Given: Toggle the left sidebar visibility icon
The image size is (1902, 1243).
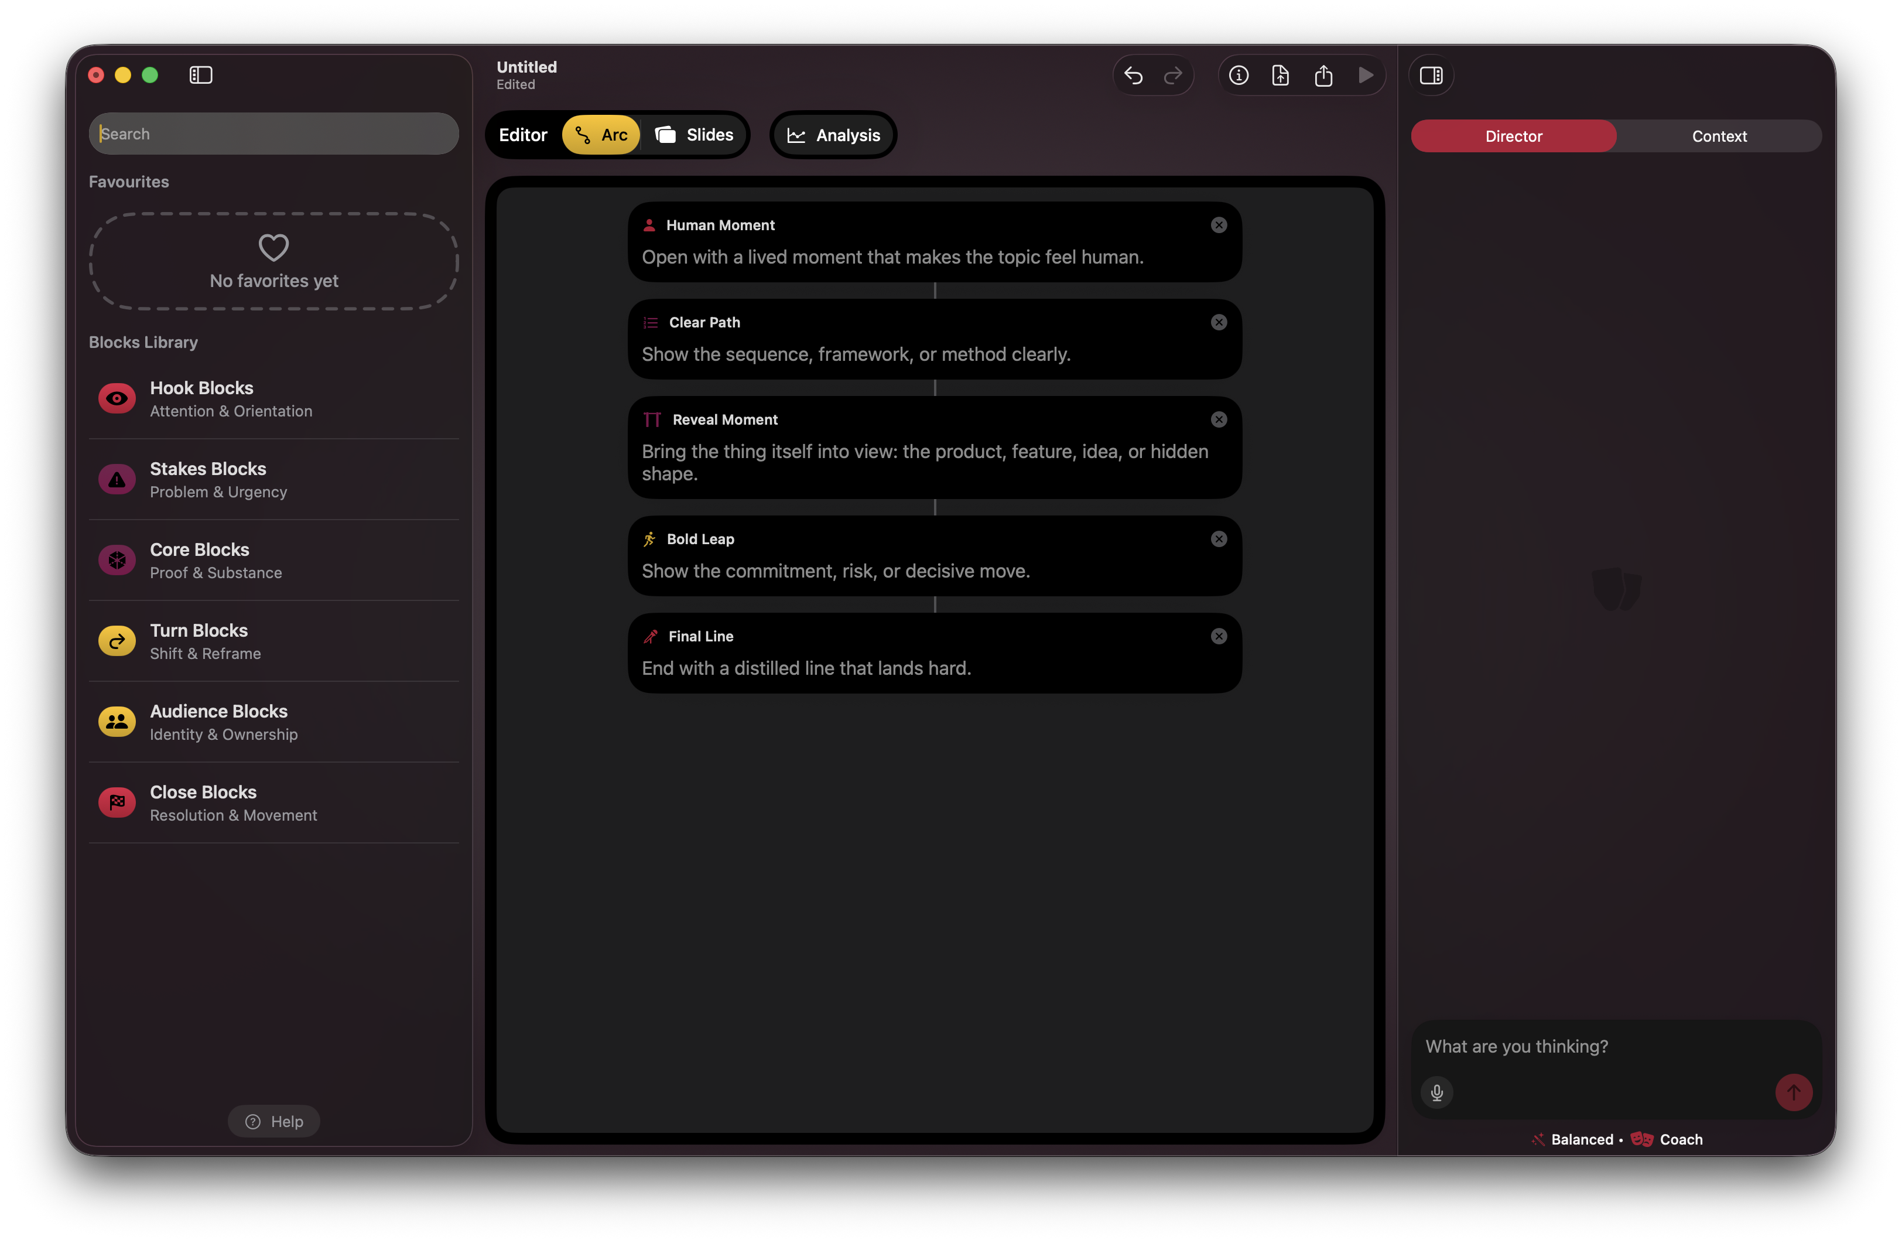Looking at the screenshot, I should tap(201, 75).
